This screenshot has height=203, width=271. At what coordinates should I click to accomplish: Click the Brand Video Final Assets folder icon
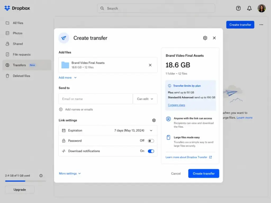point(65,65)
